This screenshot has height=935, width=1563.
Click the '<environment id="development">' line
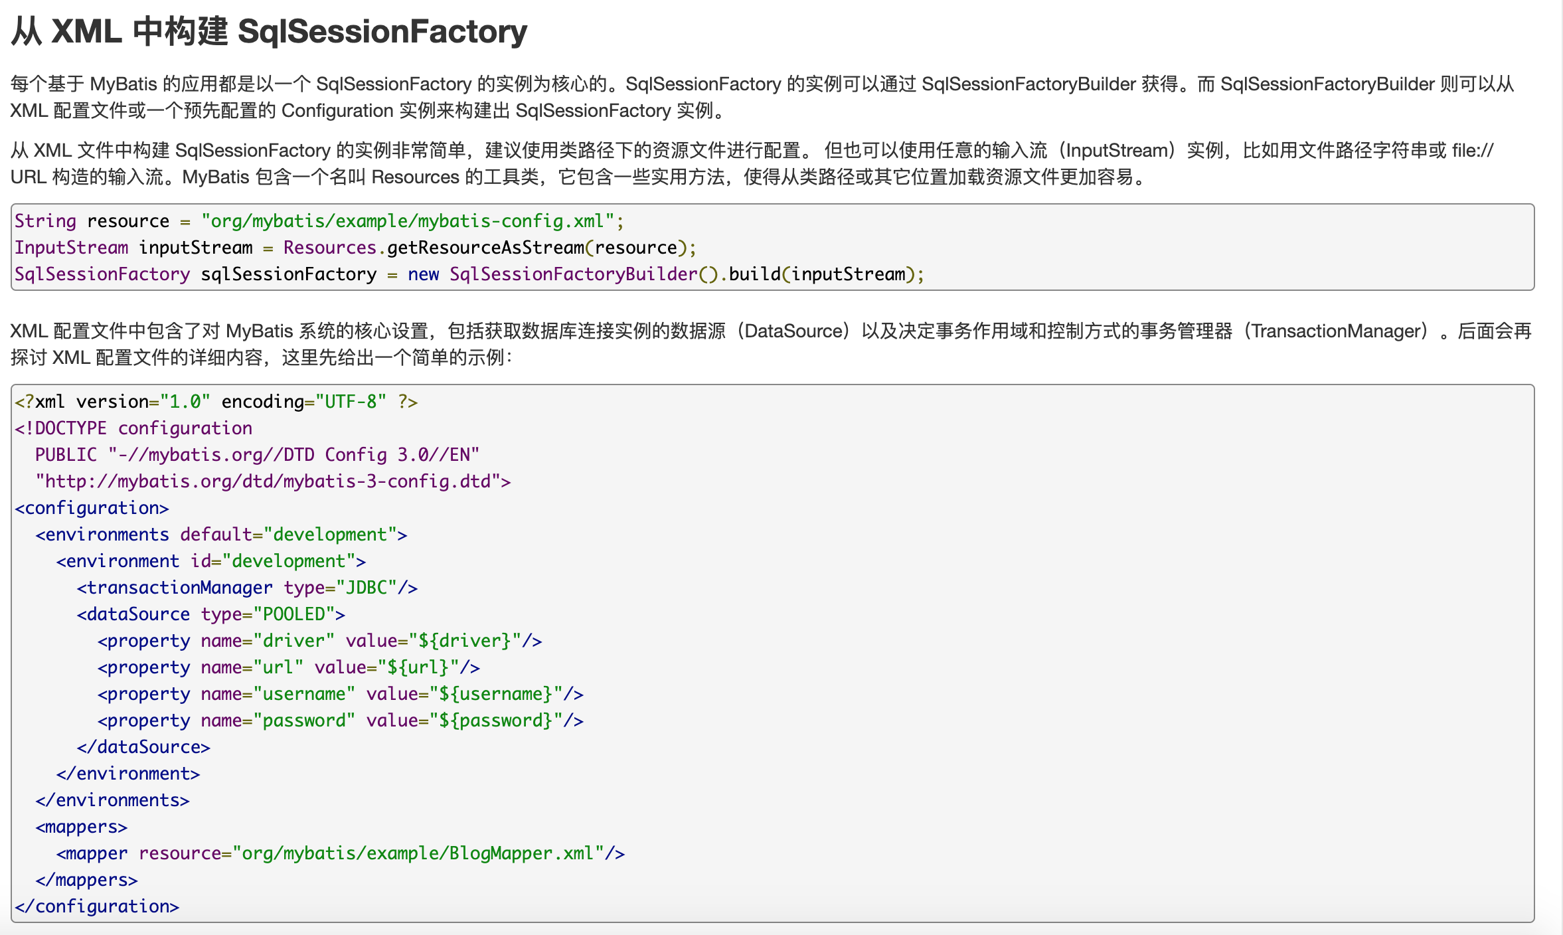(210, 561)
